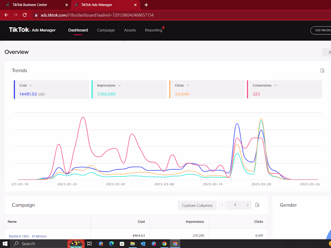331x248 pixels.
Task: Export the Campaign table
Action: point(257,205)
